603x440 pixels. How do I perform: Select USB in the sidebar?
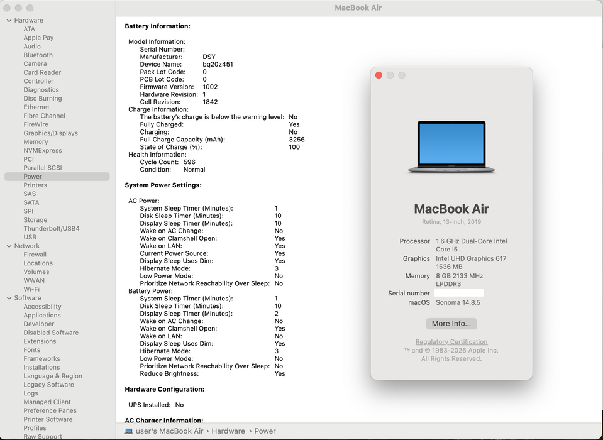[30, 237]
